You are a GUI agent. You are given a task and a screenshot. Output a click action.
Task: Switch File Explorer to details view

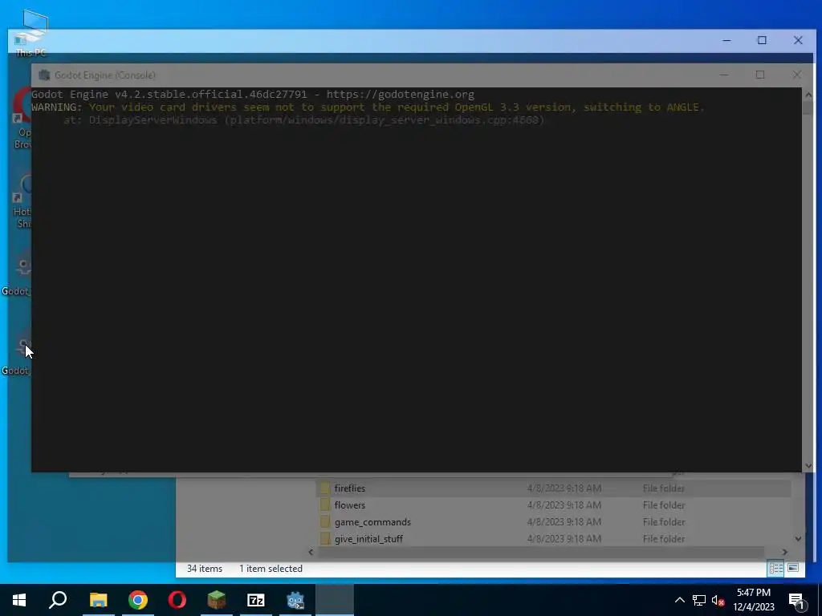point(776,569)
